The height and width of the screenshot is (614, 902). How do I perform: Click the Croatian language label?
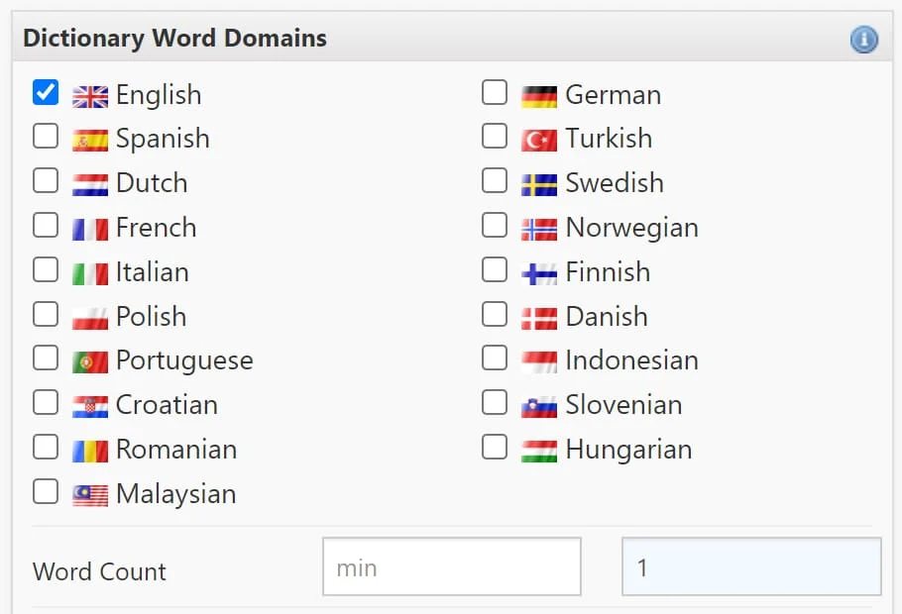coord(167,405)
